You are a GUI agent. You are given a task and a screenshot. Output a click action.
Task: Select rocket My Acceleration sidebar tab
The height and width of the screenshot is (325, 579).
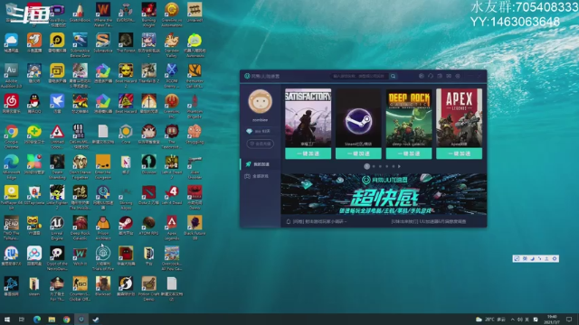(x=260, y=164)
